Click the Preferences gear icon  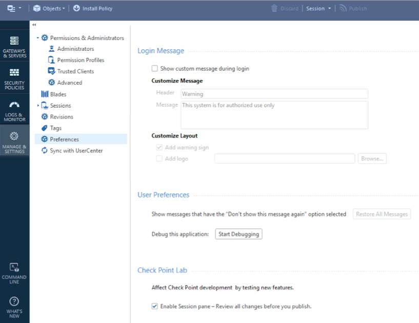coord(44,139)
